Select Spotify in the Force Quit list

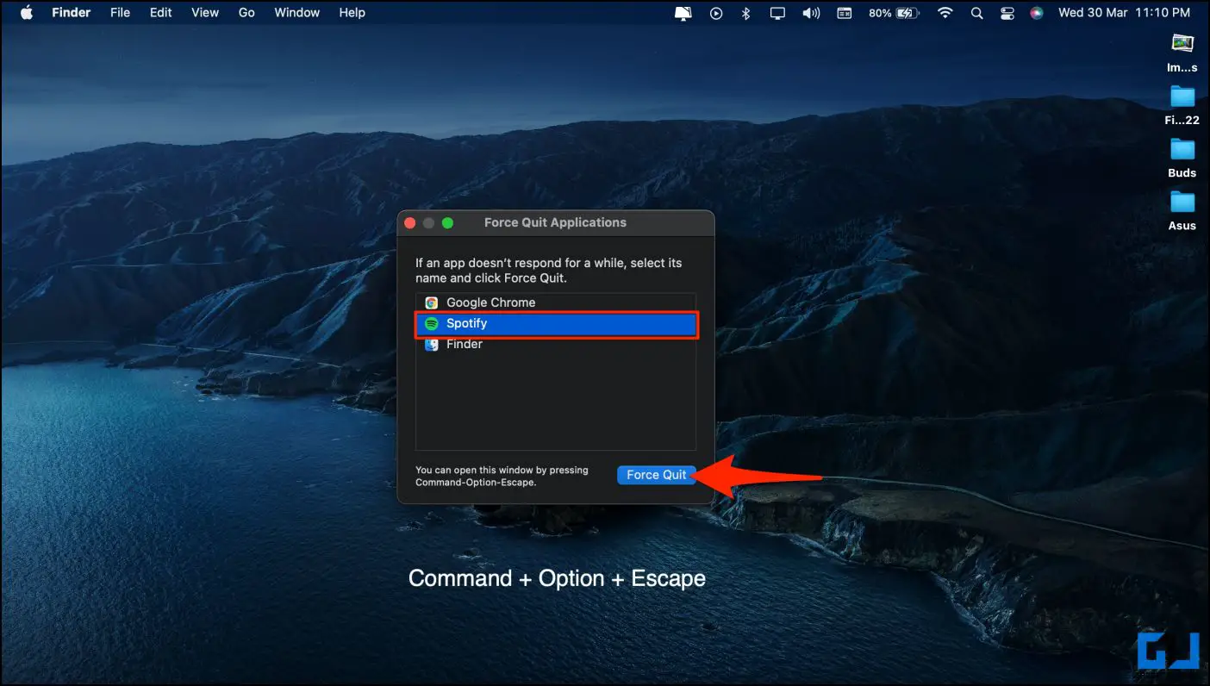556,324
